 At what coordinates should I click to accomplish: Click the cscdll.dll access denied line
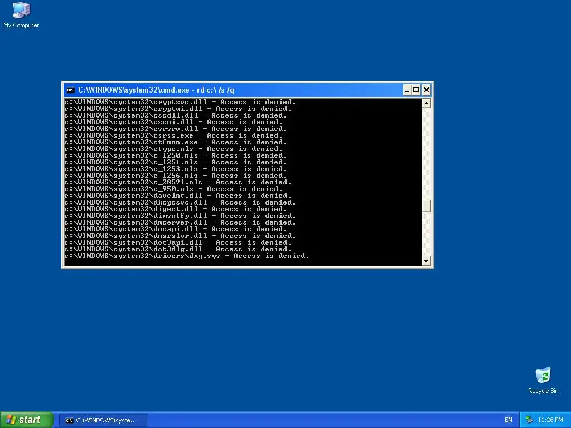176,115
